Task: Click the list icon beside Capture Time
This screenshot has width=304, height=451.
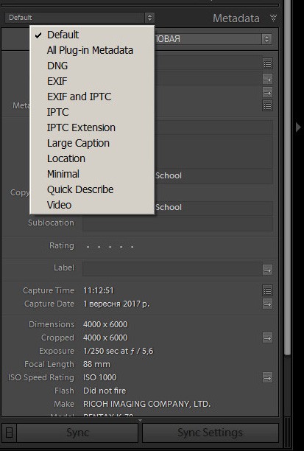Action: [x=267, y=291]
